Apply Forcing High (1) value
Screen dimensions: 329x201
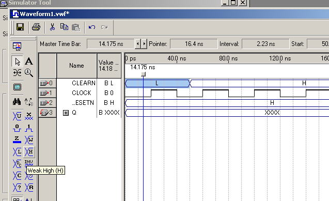click(x=29, y=128)
